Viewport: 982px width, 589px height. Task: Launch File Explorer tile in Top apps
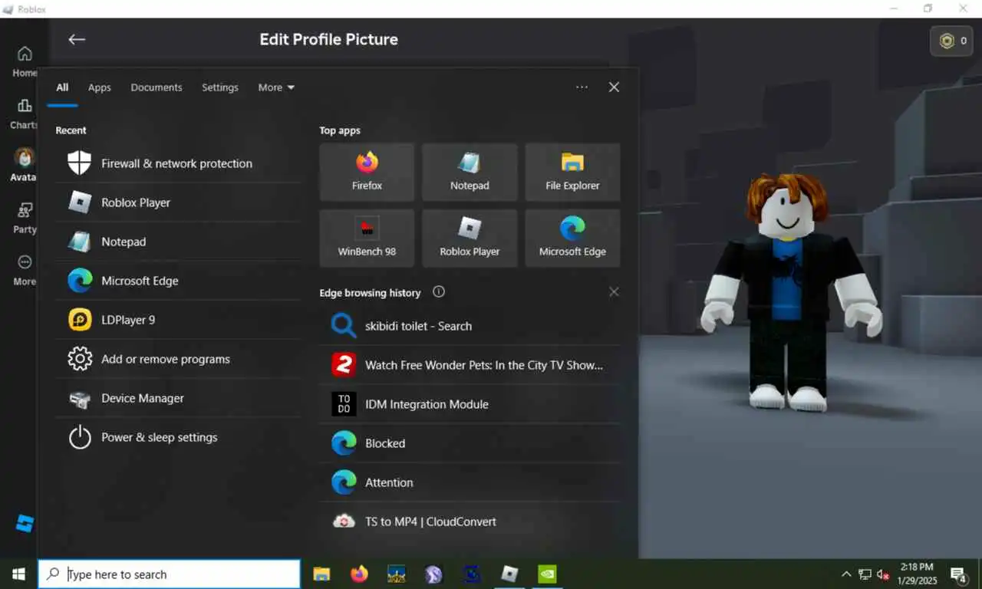click(x=572, y=172)
